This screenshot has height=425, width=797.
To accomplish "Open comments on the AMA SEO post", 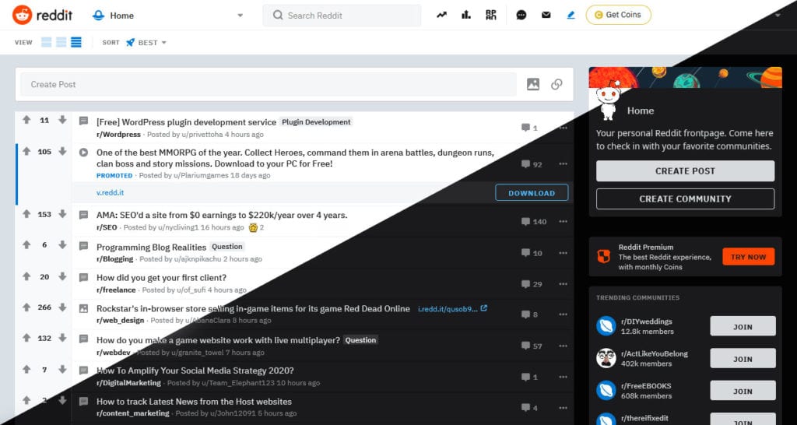I will coord(533,222).
